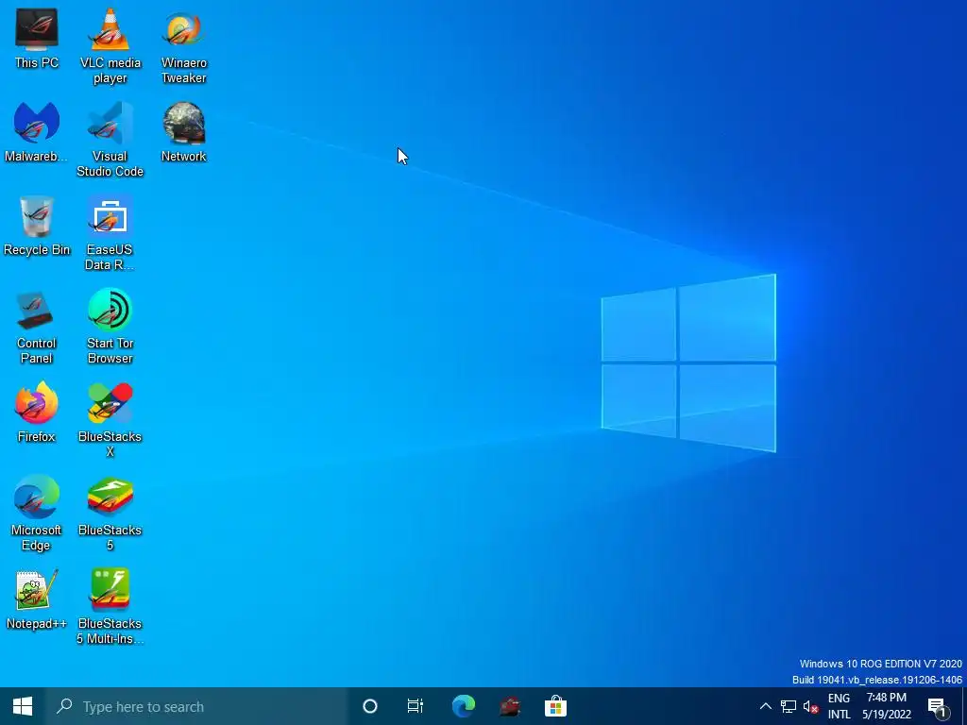Select the EaseUS Data Recovery shortcut

(x=110, y=233)
